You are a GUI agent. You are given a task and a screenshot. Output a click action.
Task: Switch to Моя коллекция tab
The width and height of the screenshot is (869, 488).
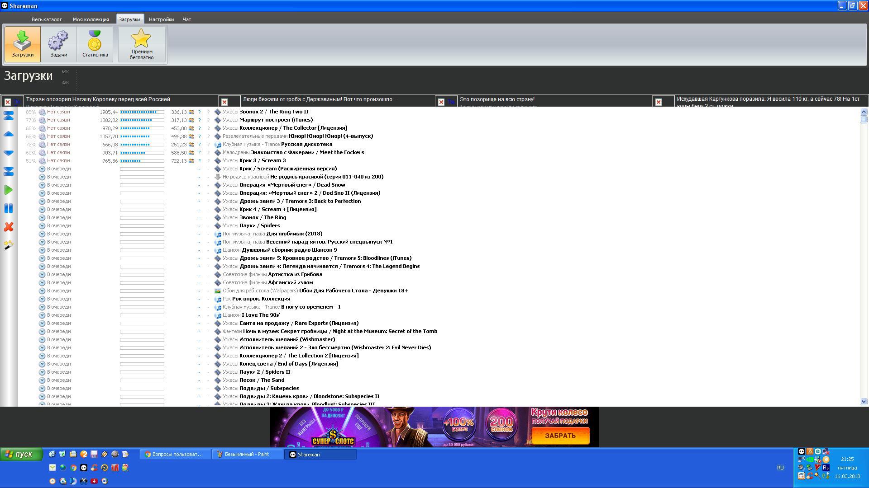point(91,19)
